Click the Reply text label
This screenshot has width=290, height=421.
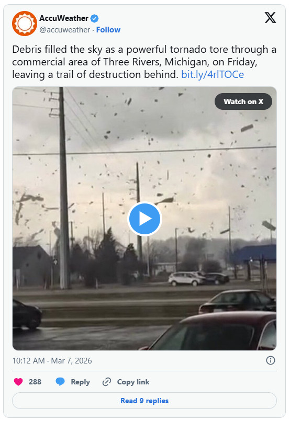(x=81, y=382)
